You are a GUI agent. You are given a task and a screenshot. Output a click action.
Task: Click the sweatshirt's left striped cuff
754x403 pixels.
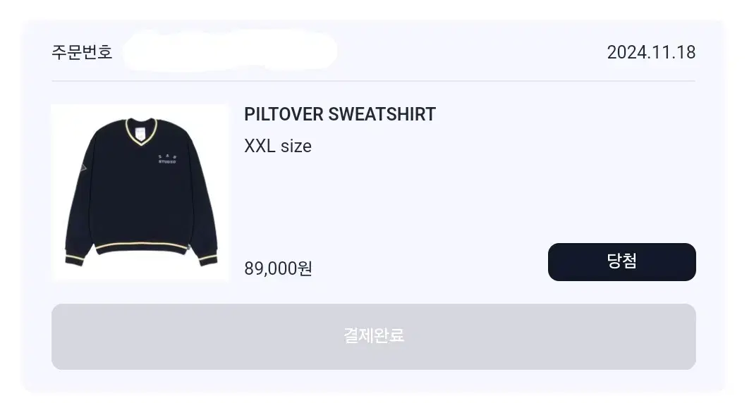[x=75, y=261]
